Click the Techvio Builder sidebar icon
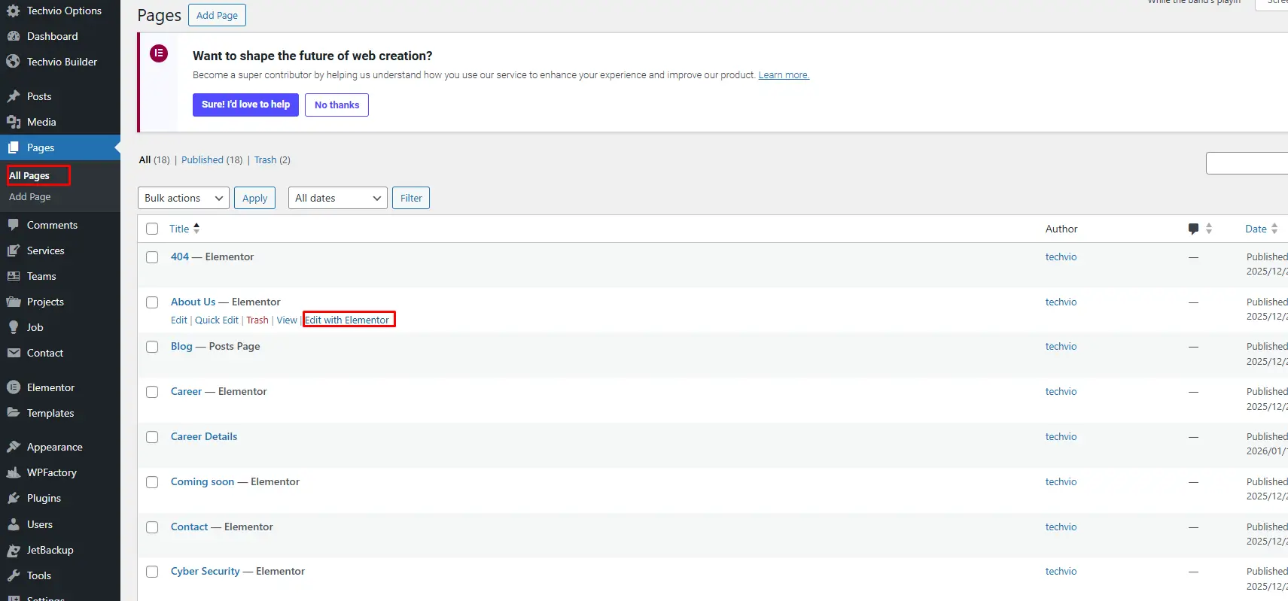 click(x=13, y=62)
